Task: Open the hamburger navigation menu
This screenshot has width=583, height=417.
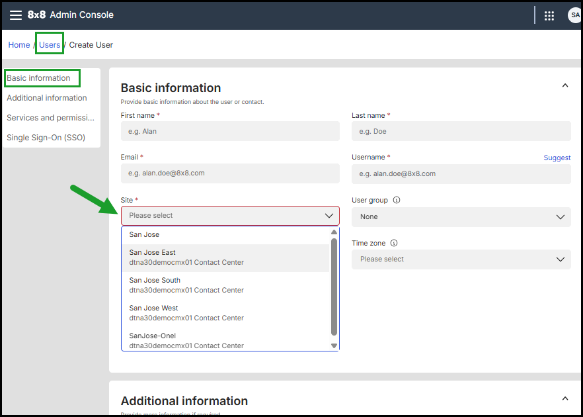Action: coord(16,15)
